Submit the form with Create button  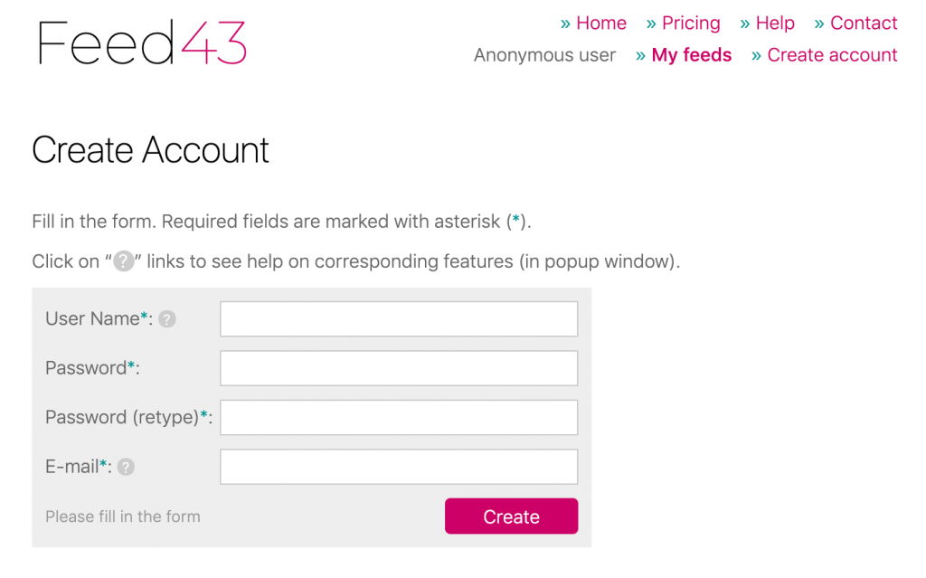click(512, 516)
